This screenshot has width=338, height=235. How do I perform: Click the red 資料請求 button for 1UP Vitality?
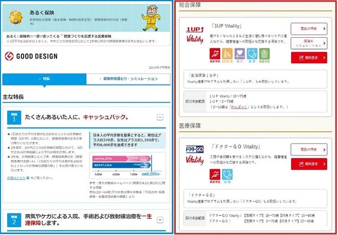tap(309, 57)
